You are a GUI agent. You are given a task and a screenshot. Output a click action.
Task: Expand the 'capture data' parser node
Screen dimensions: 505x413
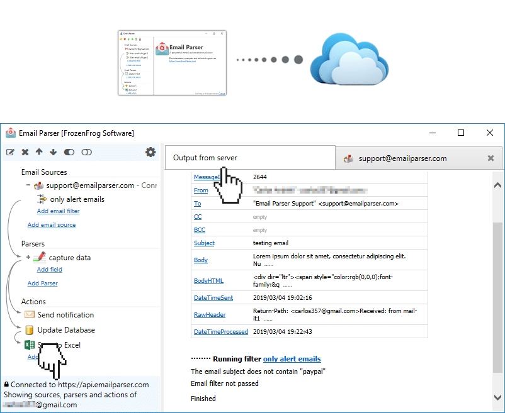pyautogui.click(x=28, y=257)
